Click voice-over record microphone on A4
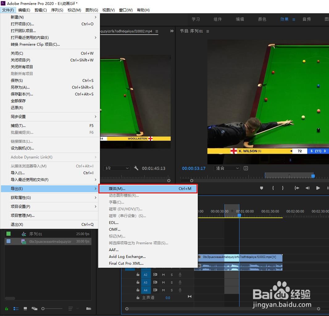 point(180,290)
